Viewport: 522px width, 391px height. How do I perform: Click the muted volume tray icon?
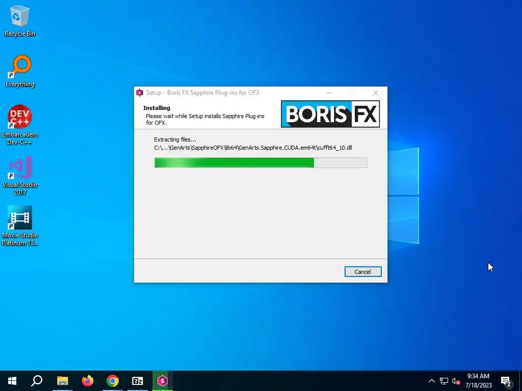click(x=456, y=381)
